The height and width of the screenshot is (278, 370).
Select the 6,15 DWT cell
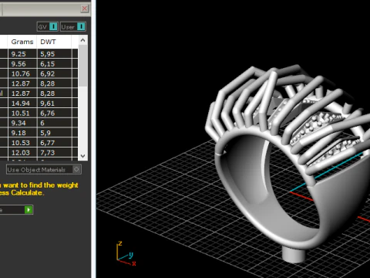(x=54, y=64)
